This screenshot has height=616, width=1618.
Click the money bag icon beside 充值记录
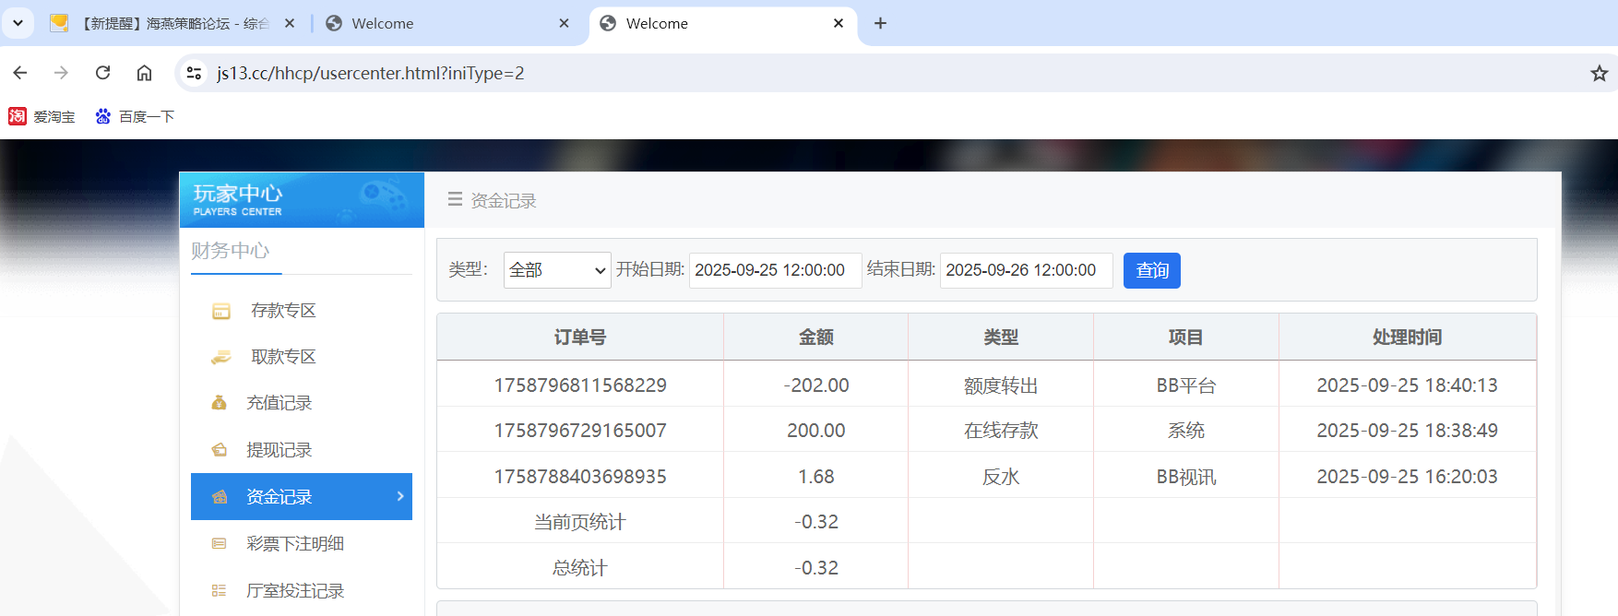220,403
